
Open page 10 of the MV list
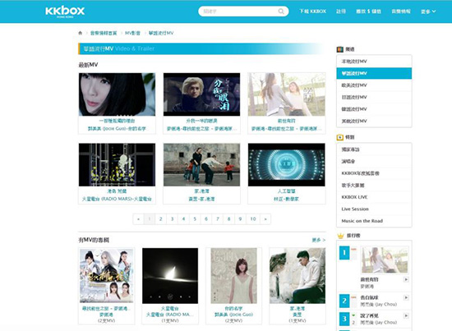point(253,219)
